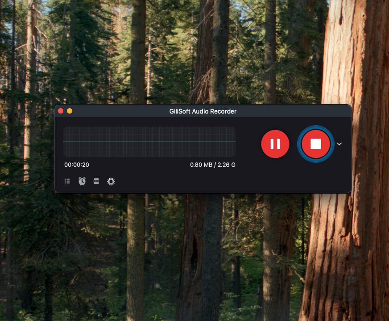Click the audio waveform display
The width and height of the screenshot is (389, 321).
click(x=149, y=142)
